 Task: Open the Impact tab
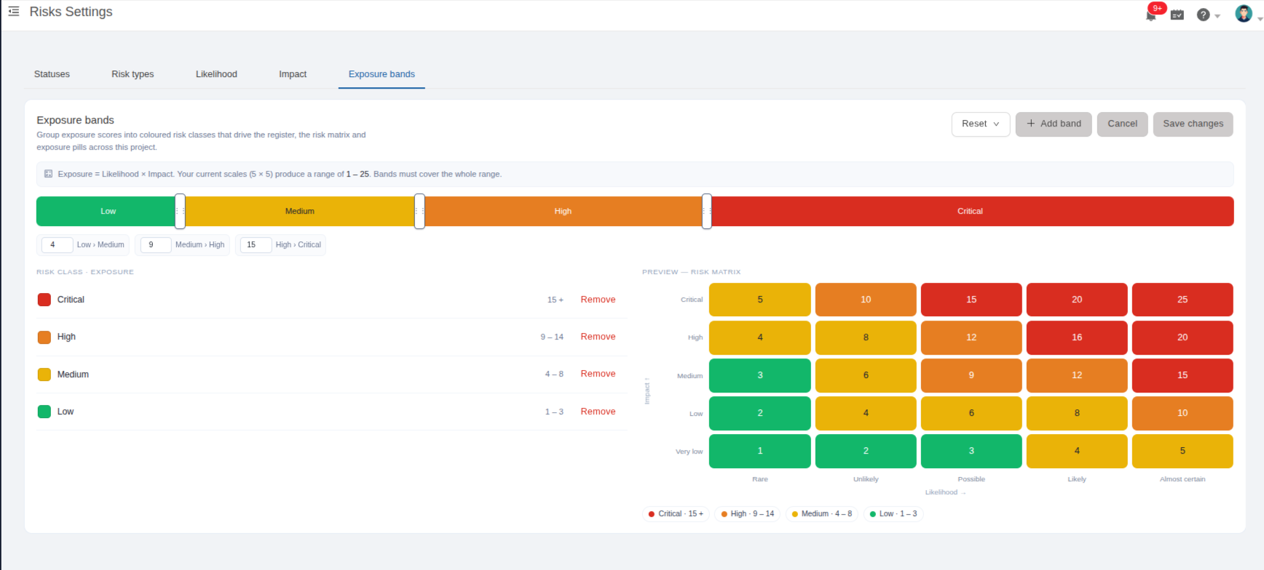click(293, 74)
